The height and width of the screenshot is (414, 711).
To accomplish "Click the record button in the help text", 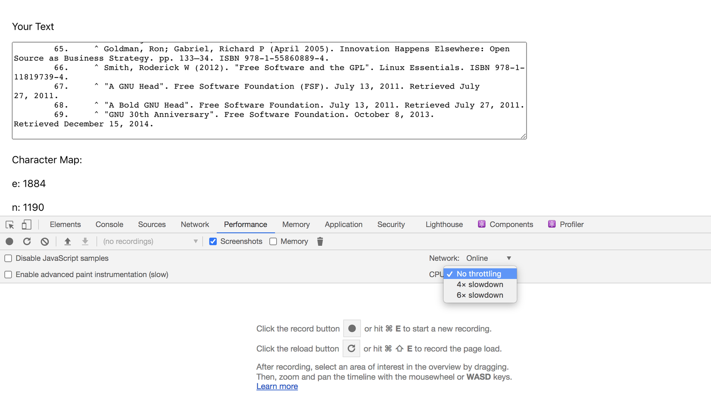I will pyautogui.click(x=352, y=329).
